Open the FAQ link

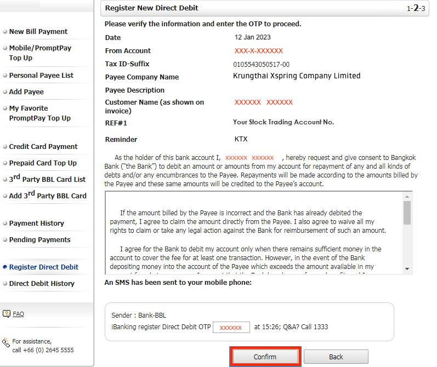pyautogui.click(x=19, y=314)
